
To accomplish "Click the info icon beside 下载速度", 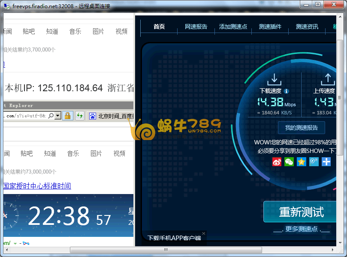I will point(287,91).
